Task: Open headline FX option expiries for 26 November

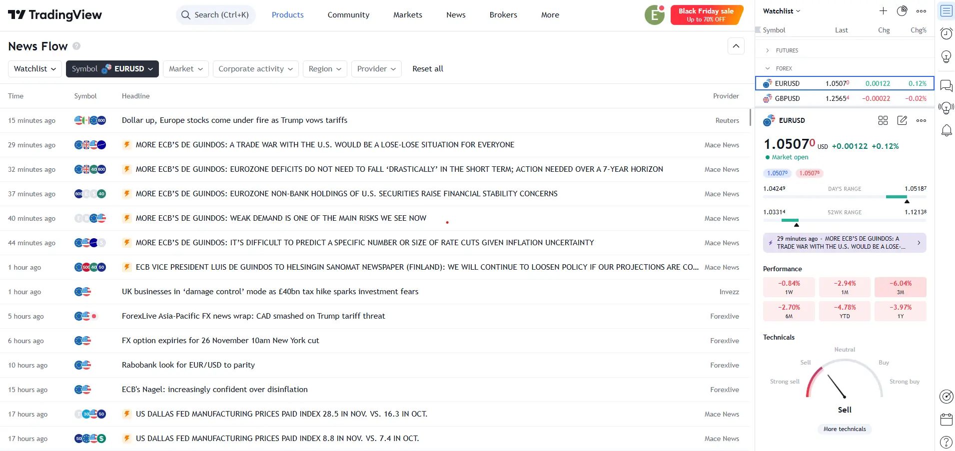Action: (x=220, y=341)
